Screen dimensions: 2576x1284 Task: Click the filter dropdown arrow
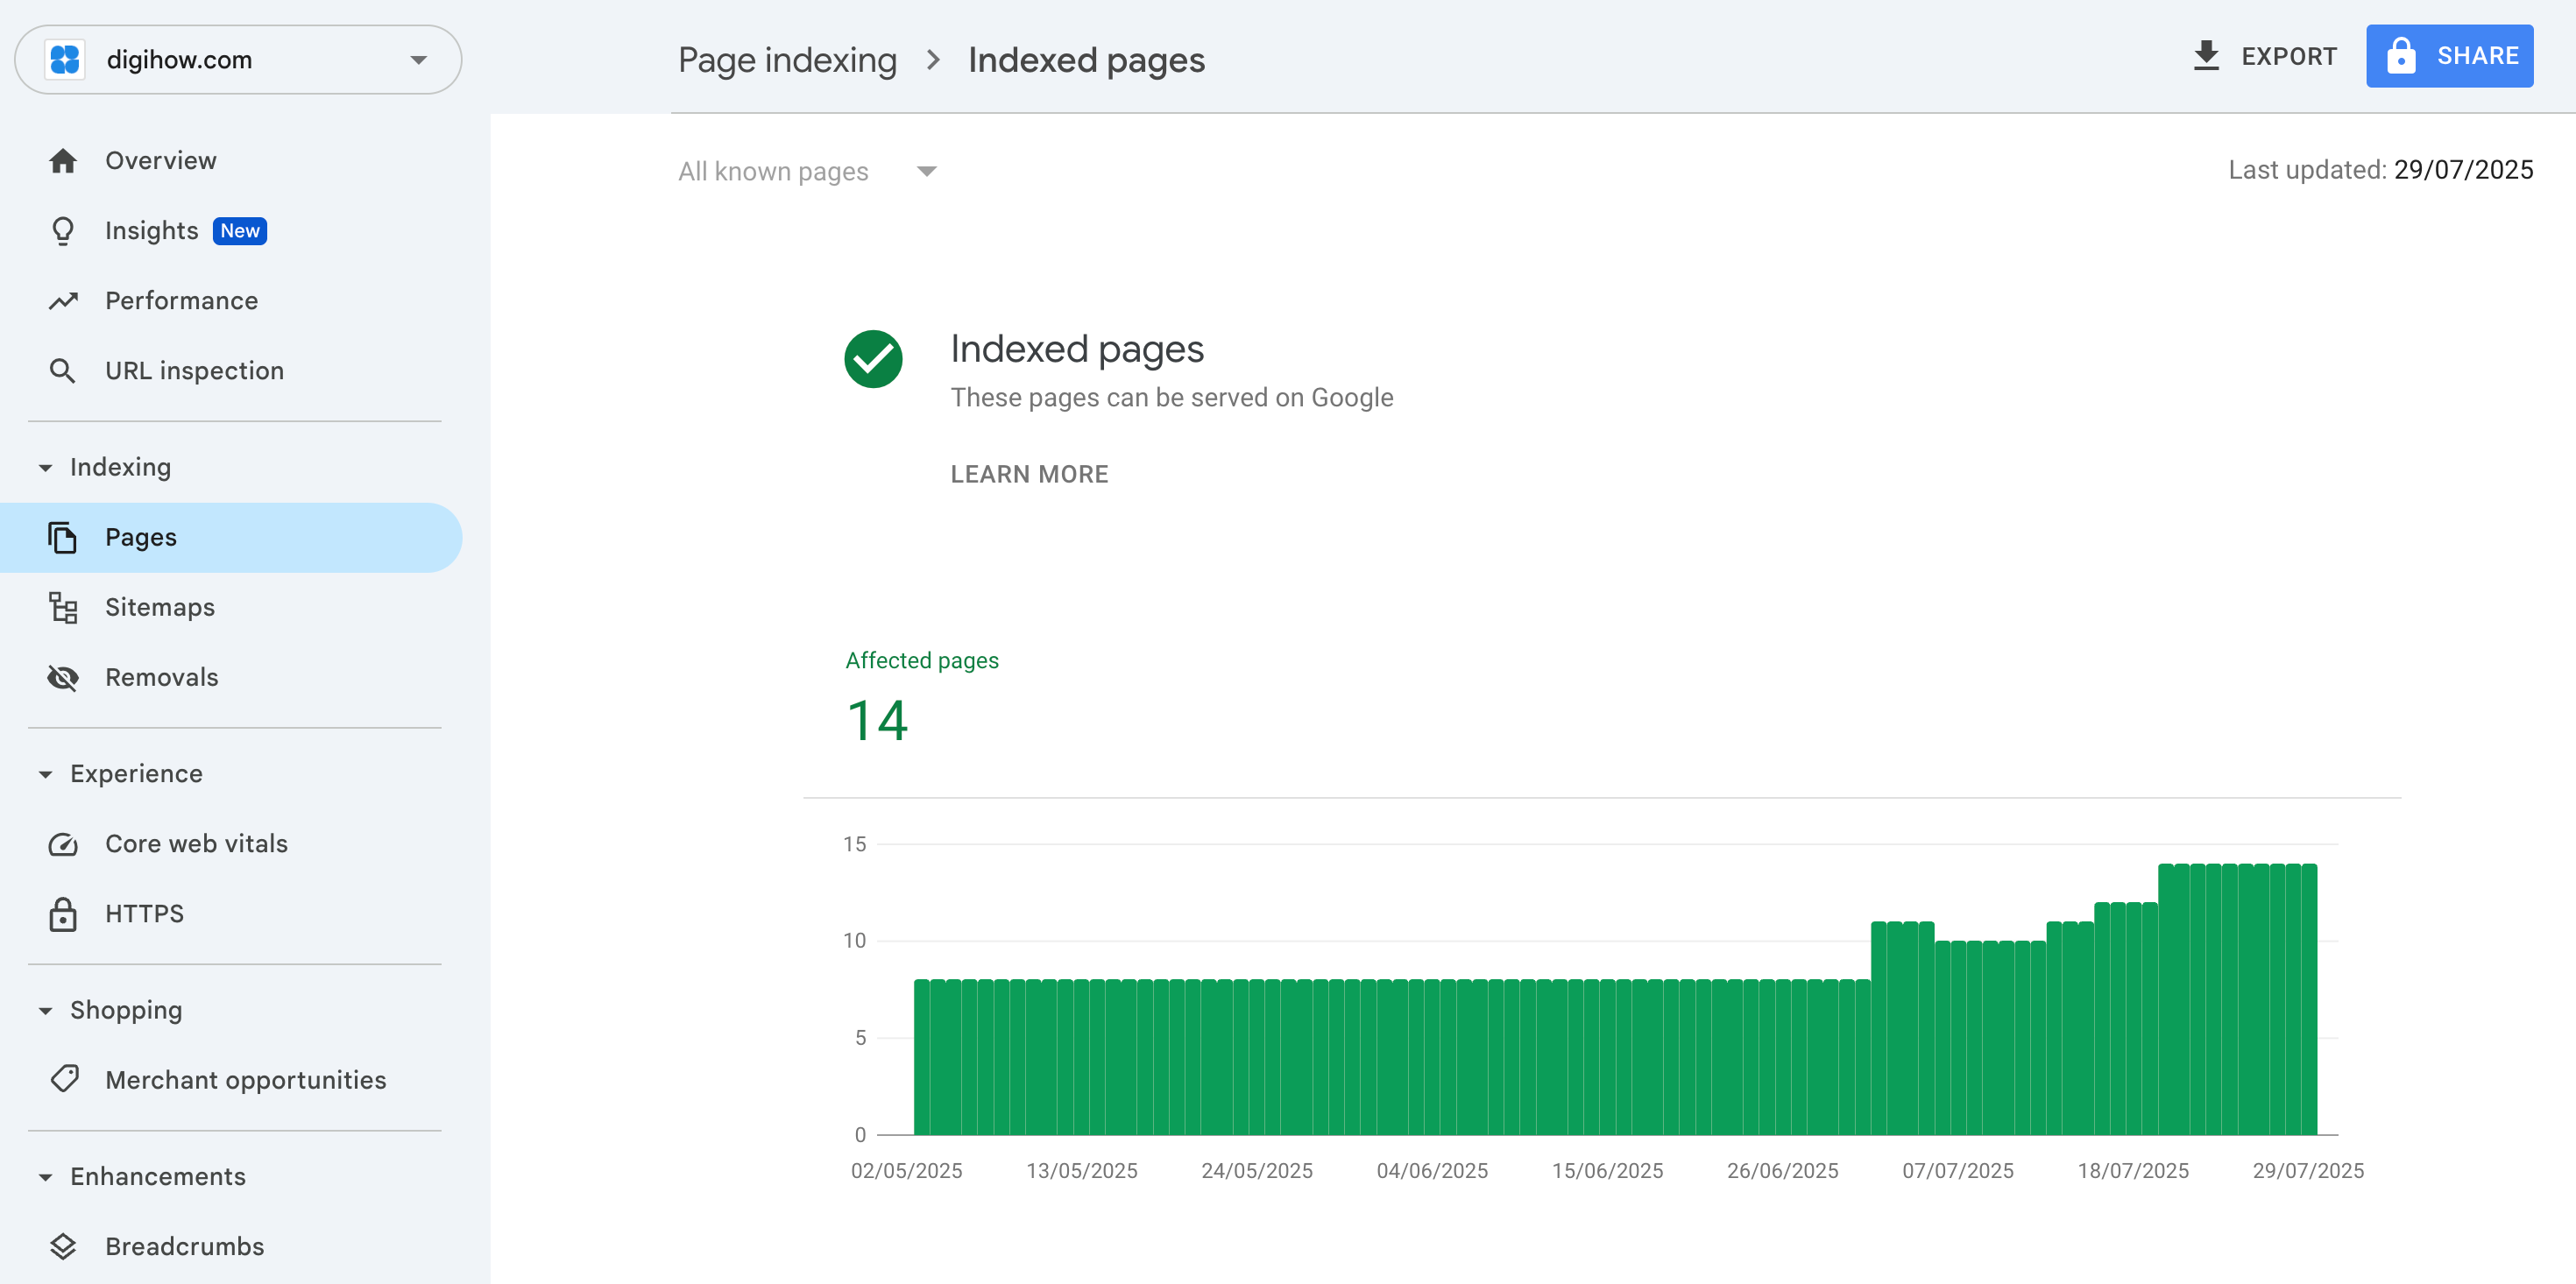tap(926, 172)
